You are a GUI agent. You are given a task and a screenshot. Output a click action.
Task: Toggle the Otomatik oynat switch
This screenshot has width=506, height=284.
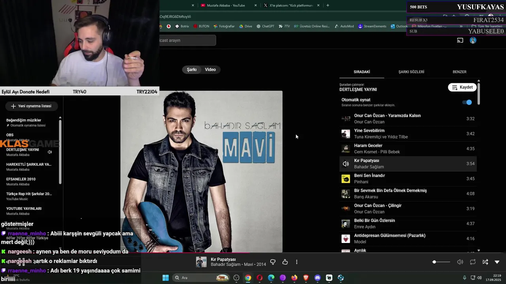click(467, 102)
